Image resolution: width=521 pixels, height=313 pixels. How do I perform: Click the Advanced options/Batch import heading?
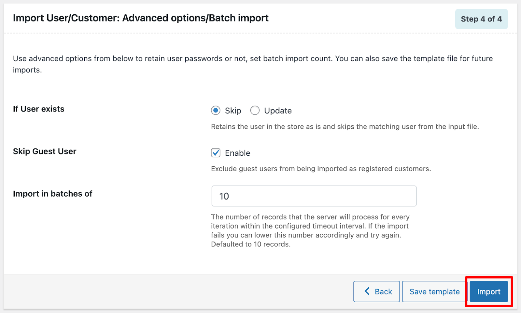pyautogui.click(x=141, y=18)
